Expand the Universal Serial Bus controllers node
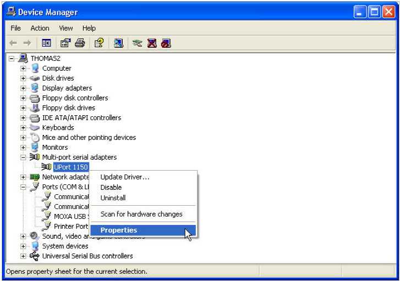Viewport: 400px width, 282px height. point(24,256)
